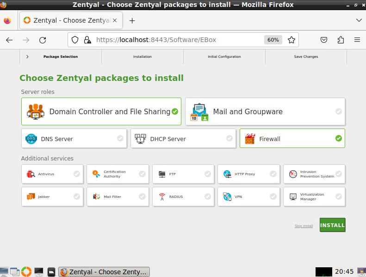This screenshot has height=277, width=366.
Task: Select the RADIUS service label
Action: 176,197
